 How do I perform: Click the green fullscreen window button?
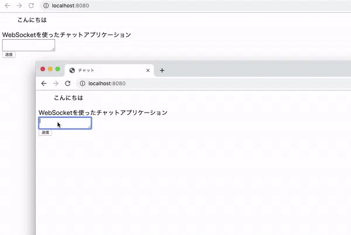[57, 69]
